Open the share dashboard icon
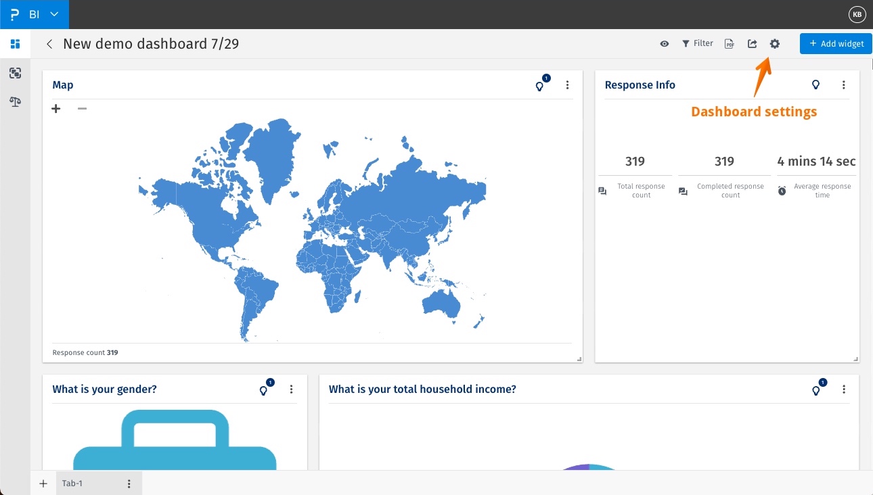 point(752,43)
